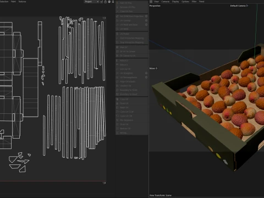The image size is (264, 198).
Task: Open options gear for UV Weld and Relax
Action: 146,25
